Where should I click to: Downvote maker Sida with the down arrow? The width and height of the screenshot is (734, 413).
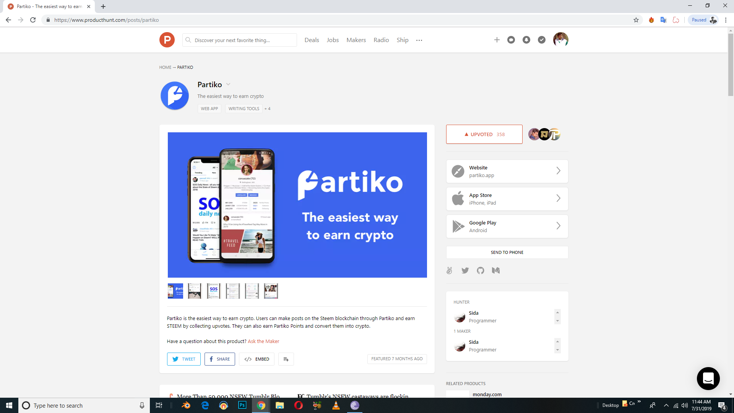pos(557,350)
